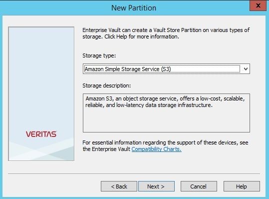Screen dimensions: 269x199
Task: Open Help for more information
Action: [x=242, y=186]
